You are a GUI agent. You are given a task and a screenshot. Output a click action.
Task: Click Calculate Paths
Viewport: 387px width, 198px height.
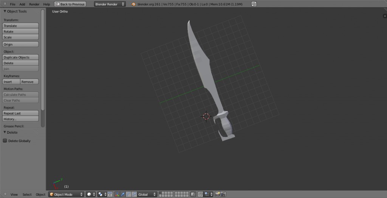[x=20, y=94]
